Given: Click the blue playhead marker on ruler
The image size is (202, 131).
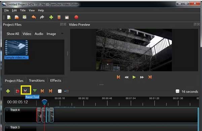Looking at the screenshot, I should pyautogui.click(x=44, y=102).
